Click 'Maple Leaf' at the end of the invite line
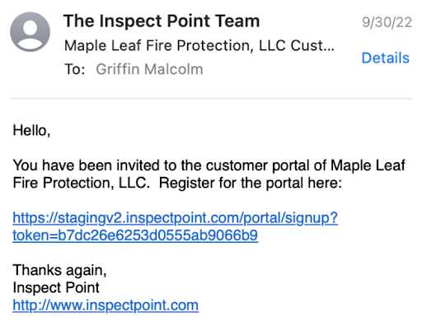The height and width of the screenshot is (321, 422). click(368, 165)
